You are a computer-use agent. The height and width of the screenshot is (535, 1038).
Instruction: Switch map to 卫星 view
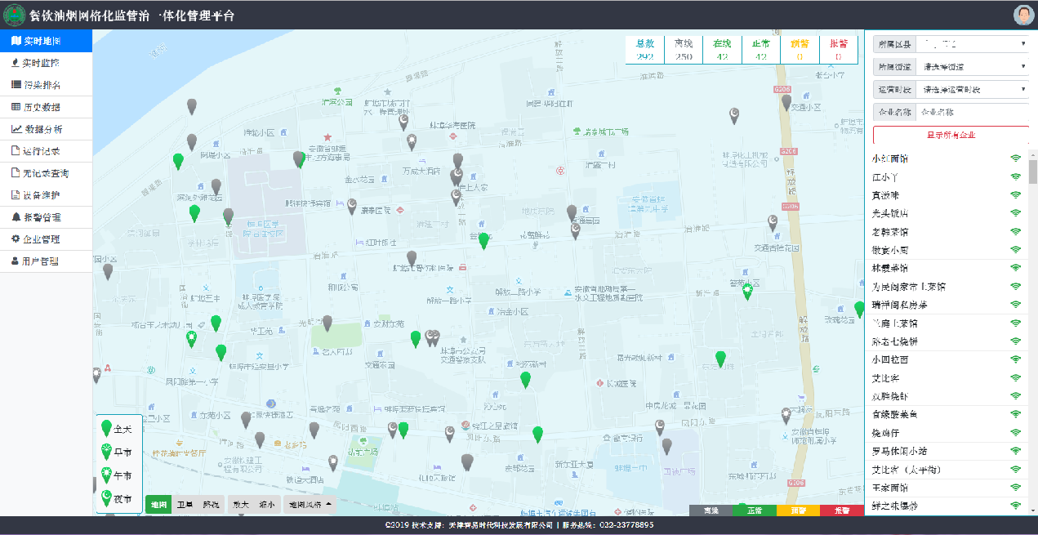(x=186, y=505)
